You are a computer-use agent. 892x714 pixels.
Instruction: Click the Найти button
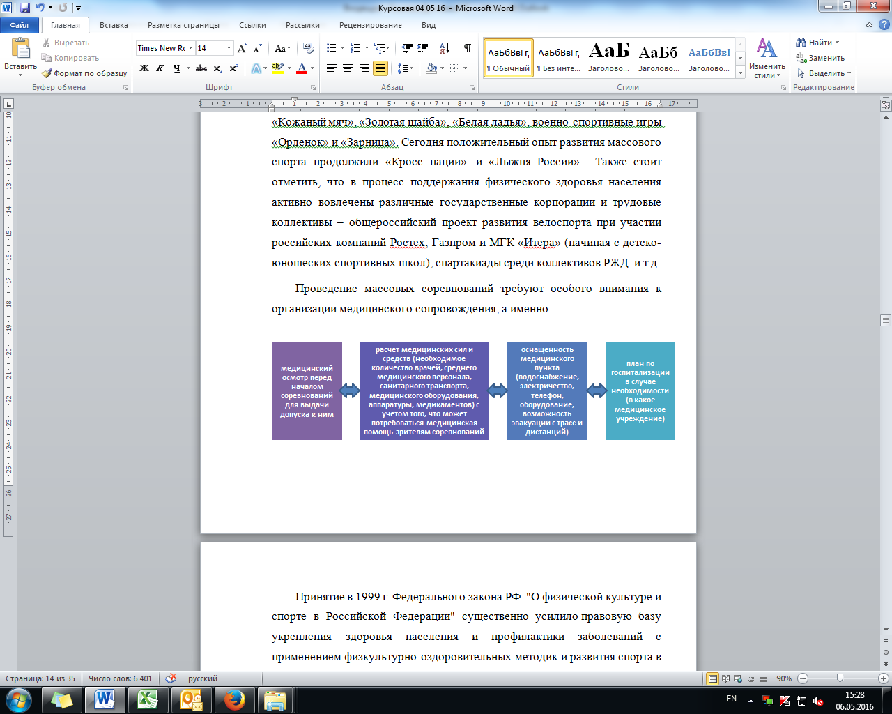[818, 43]
